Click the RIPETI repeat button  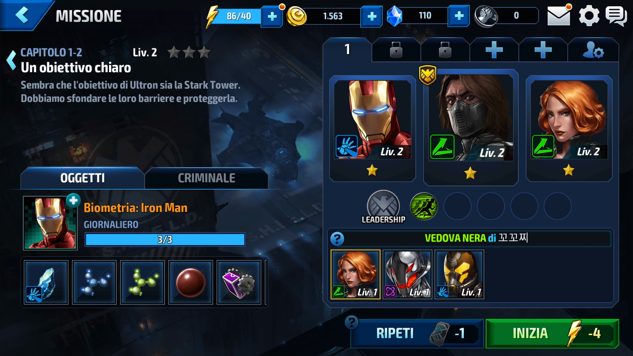click(417, 334)
